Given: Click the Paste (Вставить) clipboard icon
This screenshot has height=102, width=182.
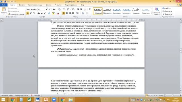Looking at the screenshot, I should pyautogui.click(x=4, y=9).
